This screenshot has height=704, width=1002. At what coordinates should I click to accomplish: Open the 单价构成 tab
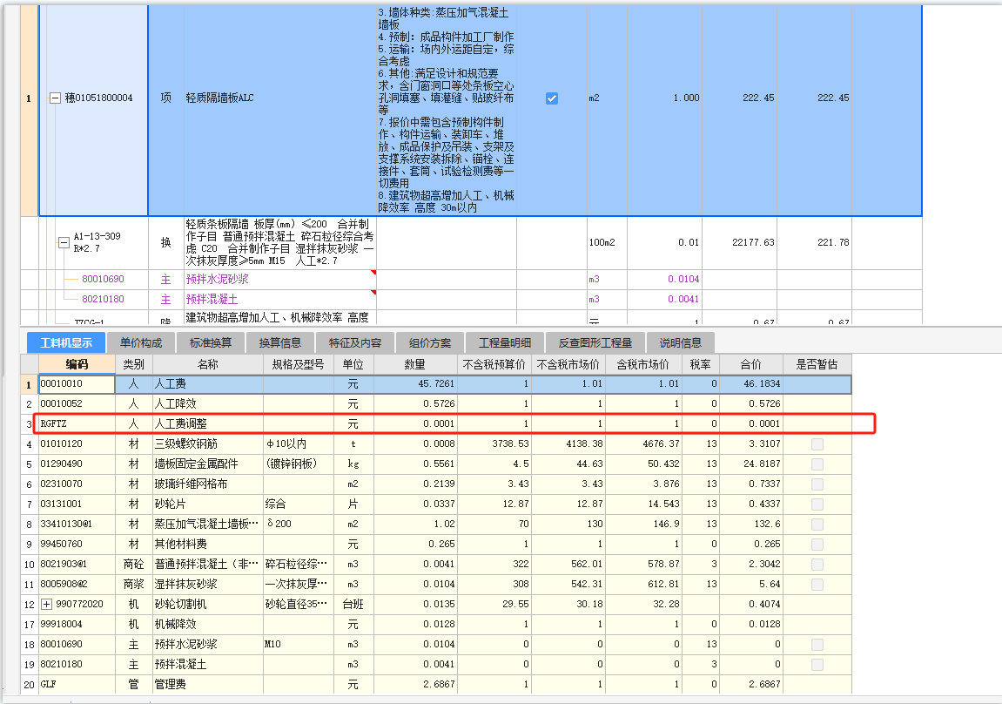point(140,342)
